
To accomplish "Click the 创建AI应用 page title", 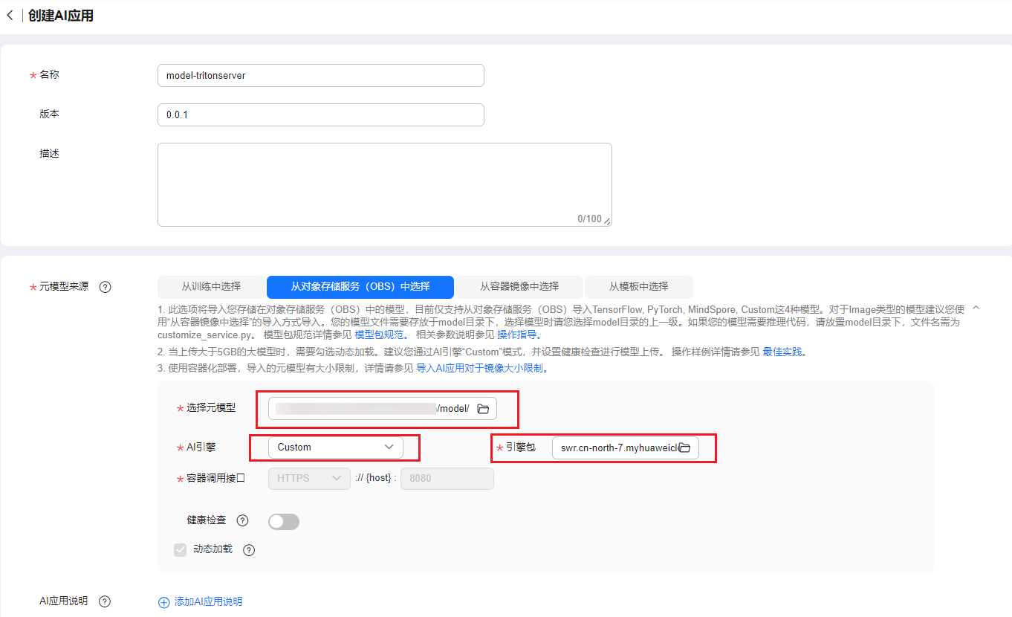I will coord(61,16).
